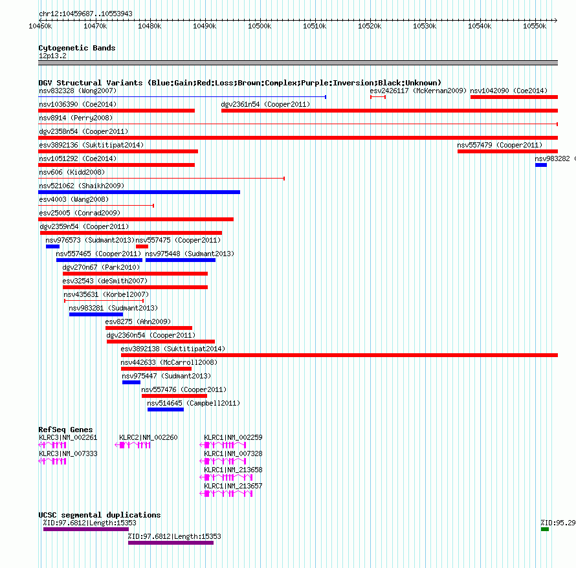576x568 pixels.
Task: Click the green %ID:95.29 duplication bar
Action: click(545, 529)
